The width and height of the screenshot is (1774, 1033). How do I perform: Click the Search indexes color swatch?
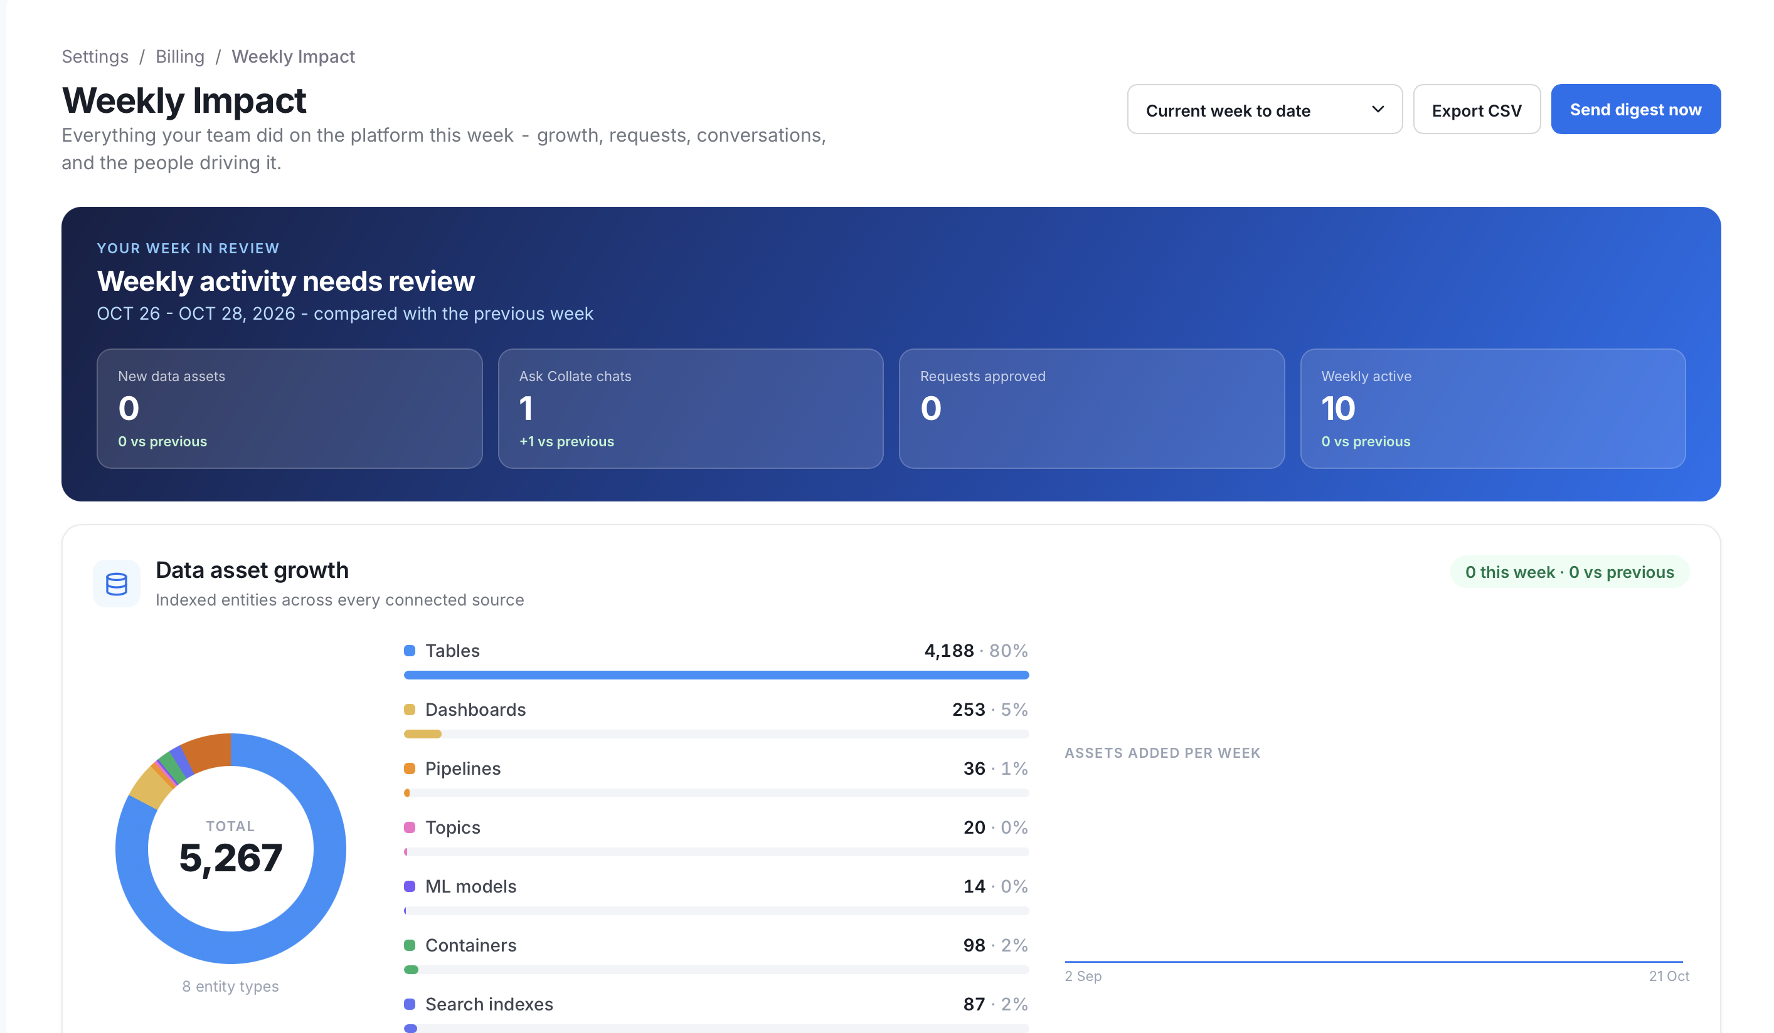click(x=410, y=1004)
